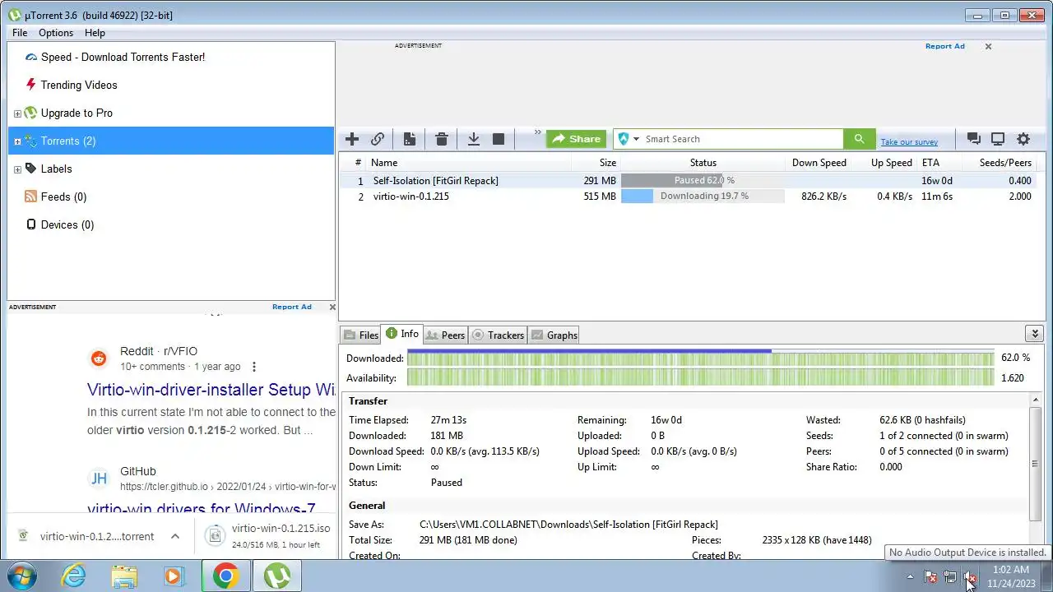Select Devices (0) in the sidebar
This screenshot has height=592, width=1053.
pos(67,224)
